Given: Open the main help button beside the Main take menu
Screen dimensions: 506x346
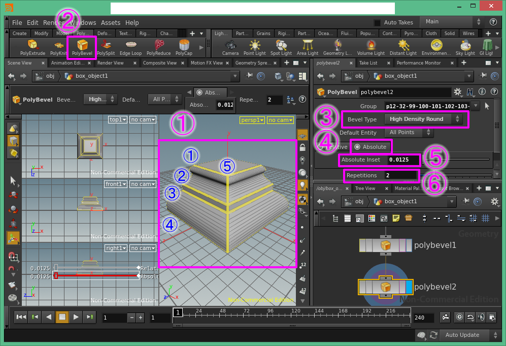Looking at the screenshot, I should click(493, 22).
